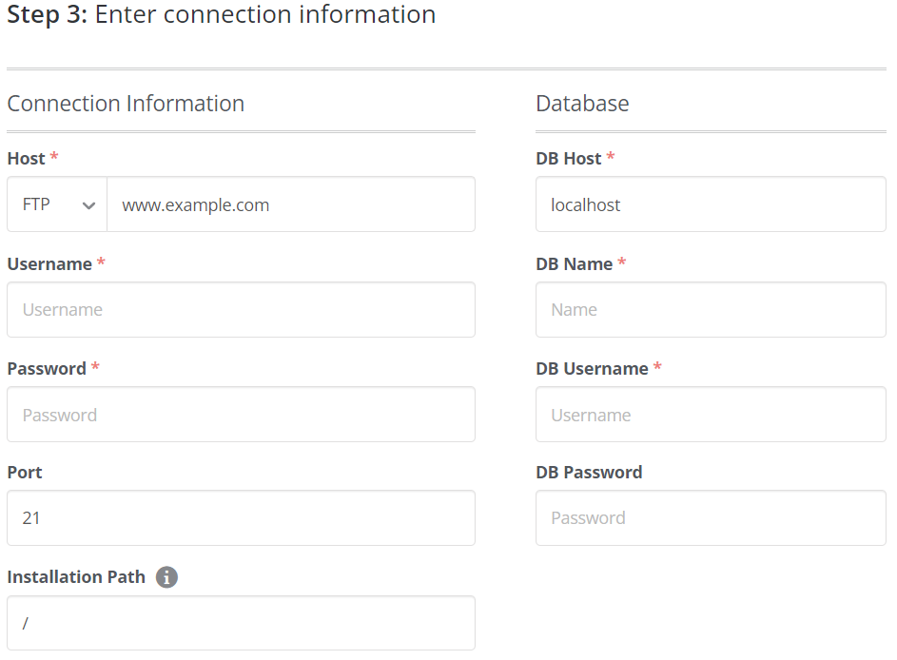Click the connection Password field

pyautogui.click(x=241, y=415)
